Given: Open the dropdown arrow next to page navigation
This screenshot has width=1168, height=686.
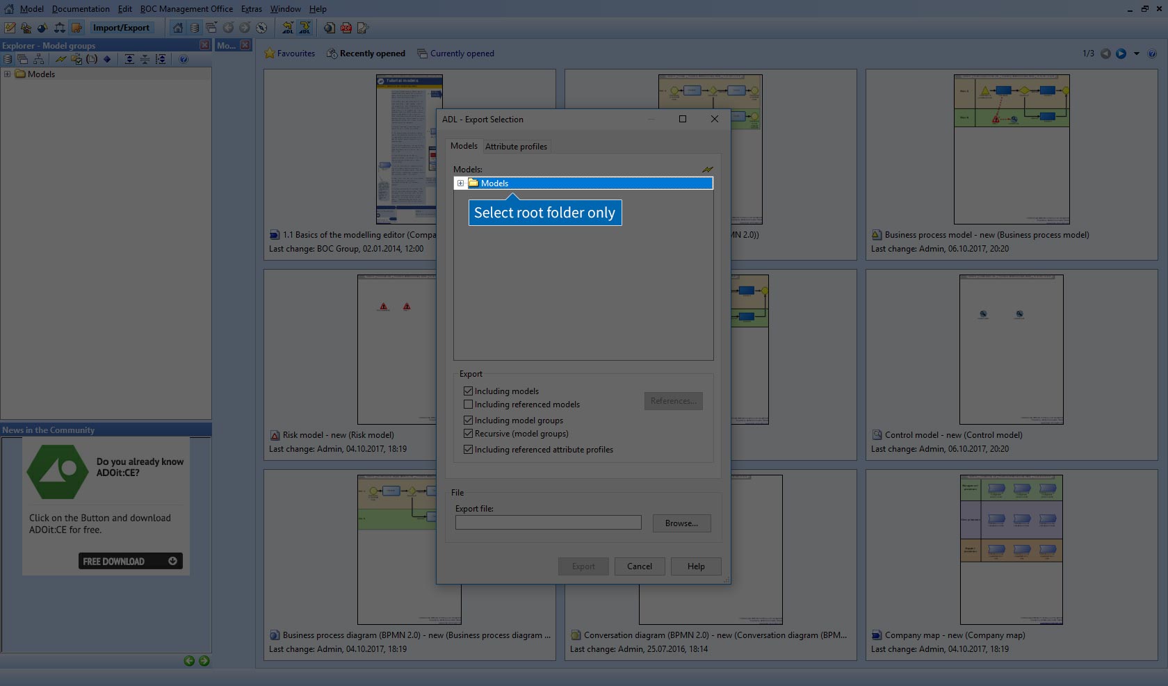Looking at the screenshot, I should tap(1137, 54).
